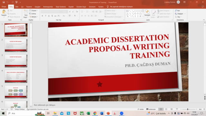Select slide 4 thumbnail in panel
Image resolution: width=206 pixels, height=116 pixels.
click(16, 76)
